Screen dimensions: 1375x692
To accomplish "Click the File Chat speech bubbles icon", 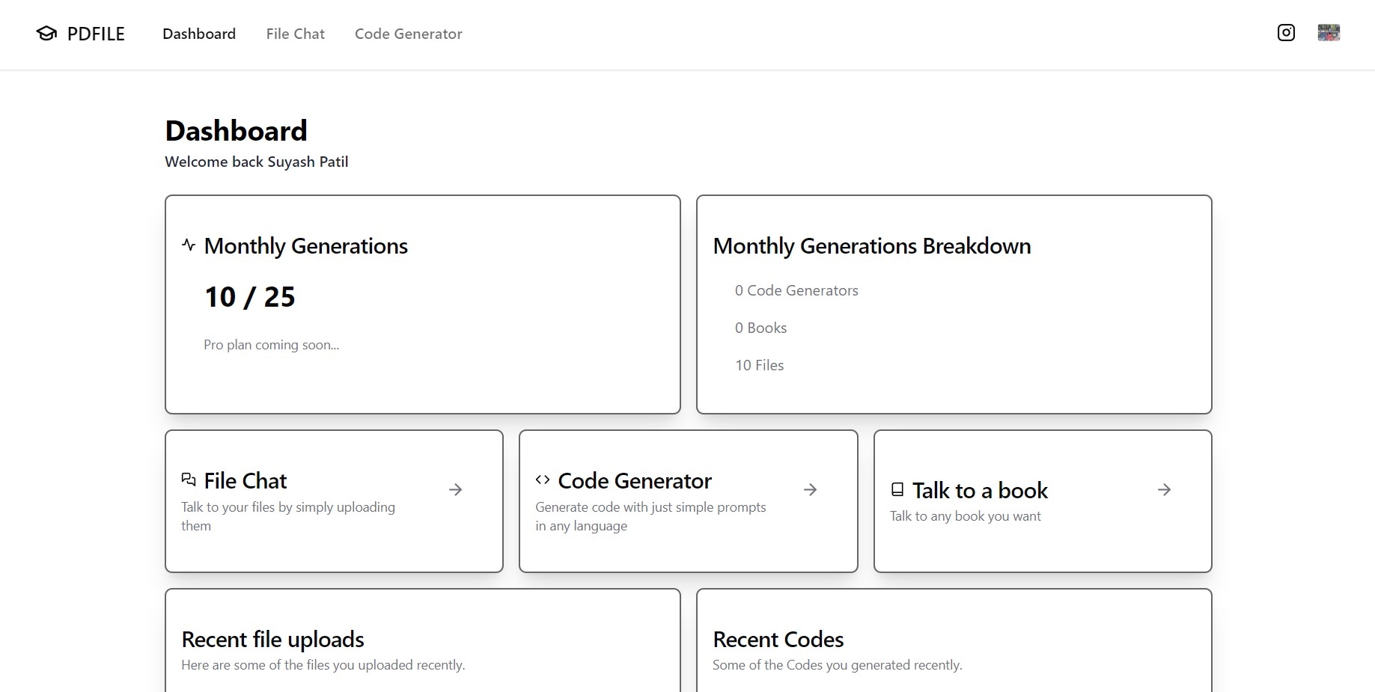I will pyautogui.click(x=189, y=480).
